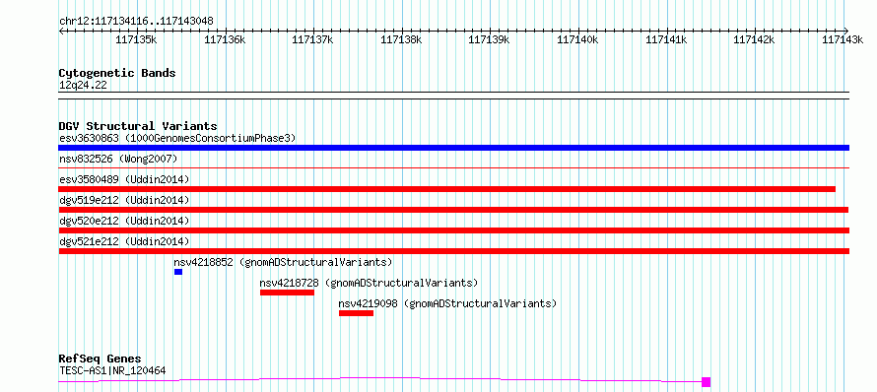Click the blue esv3630863 variant bar
This screenshot has height=392, width=877.
pyautogui.click(x=453, y=148)
